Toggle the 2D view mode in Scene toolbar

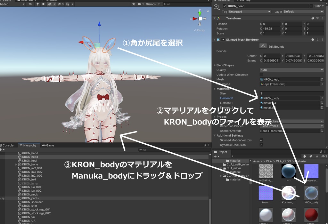30,4
